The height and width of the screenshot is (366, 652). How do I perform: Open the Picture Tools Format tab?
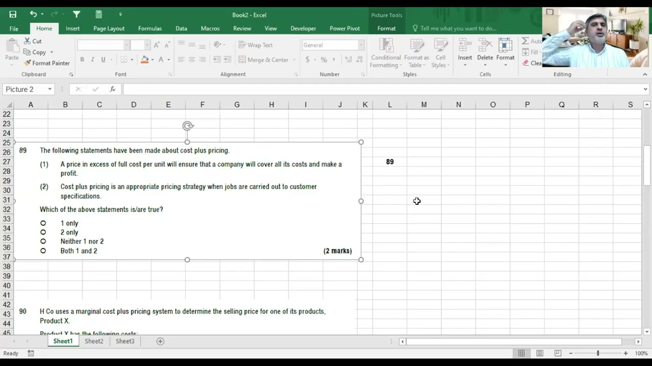click(386, 28)
